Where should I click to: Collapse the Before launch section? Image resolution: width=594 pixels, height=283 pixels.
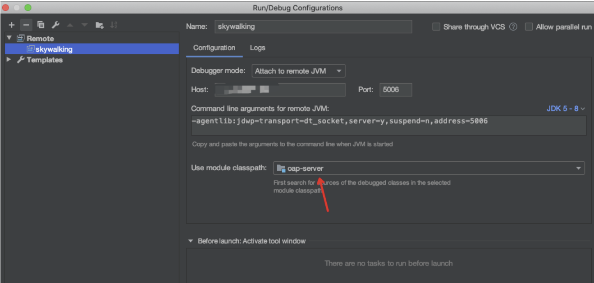pyautogui.click(x=191, y=241)
